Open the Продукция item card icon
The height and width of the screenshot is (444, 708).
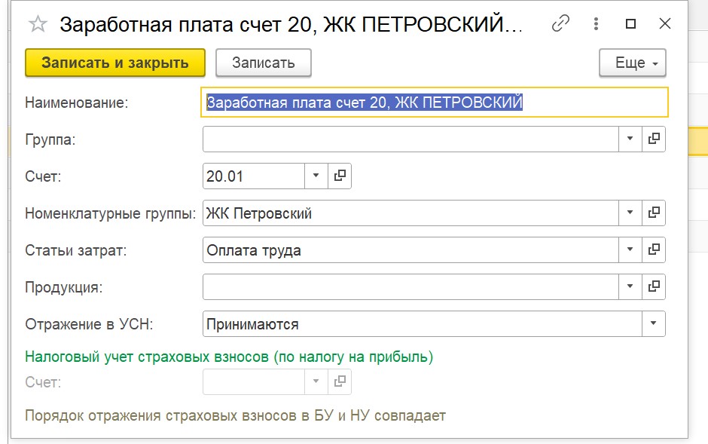pos(654,286)
